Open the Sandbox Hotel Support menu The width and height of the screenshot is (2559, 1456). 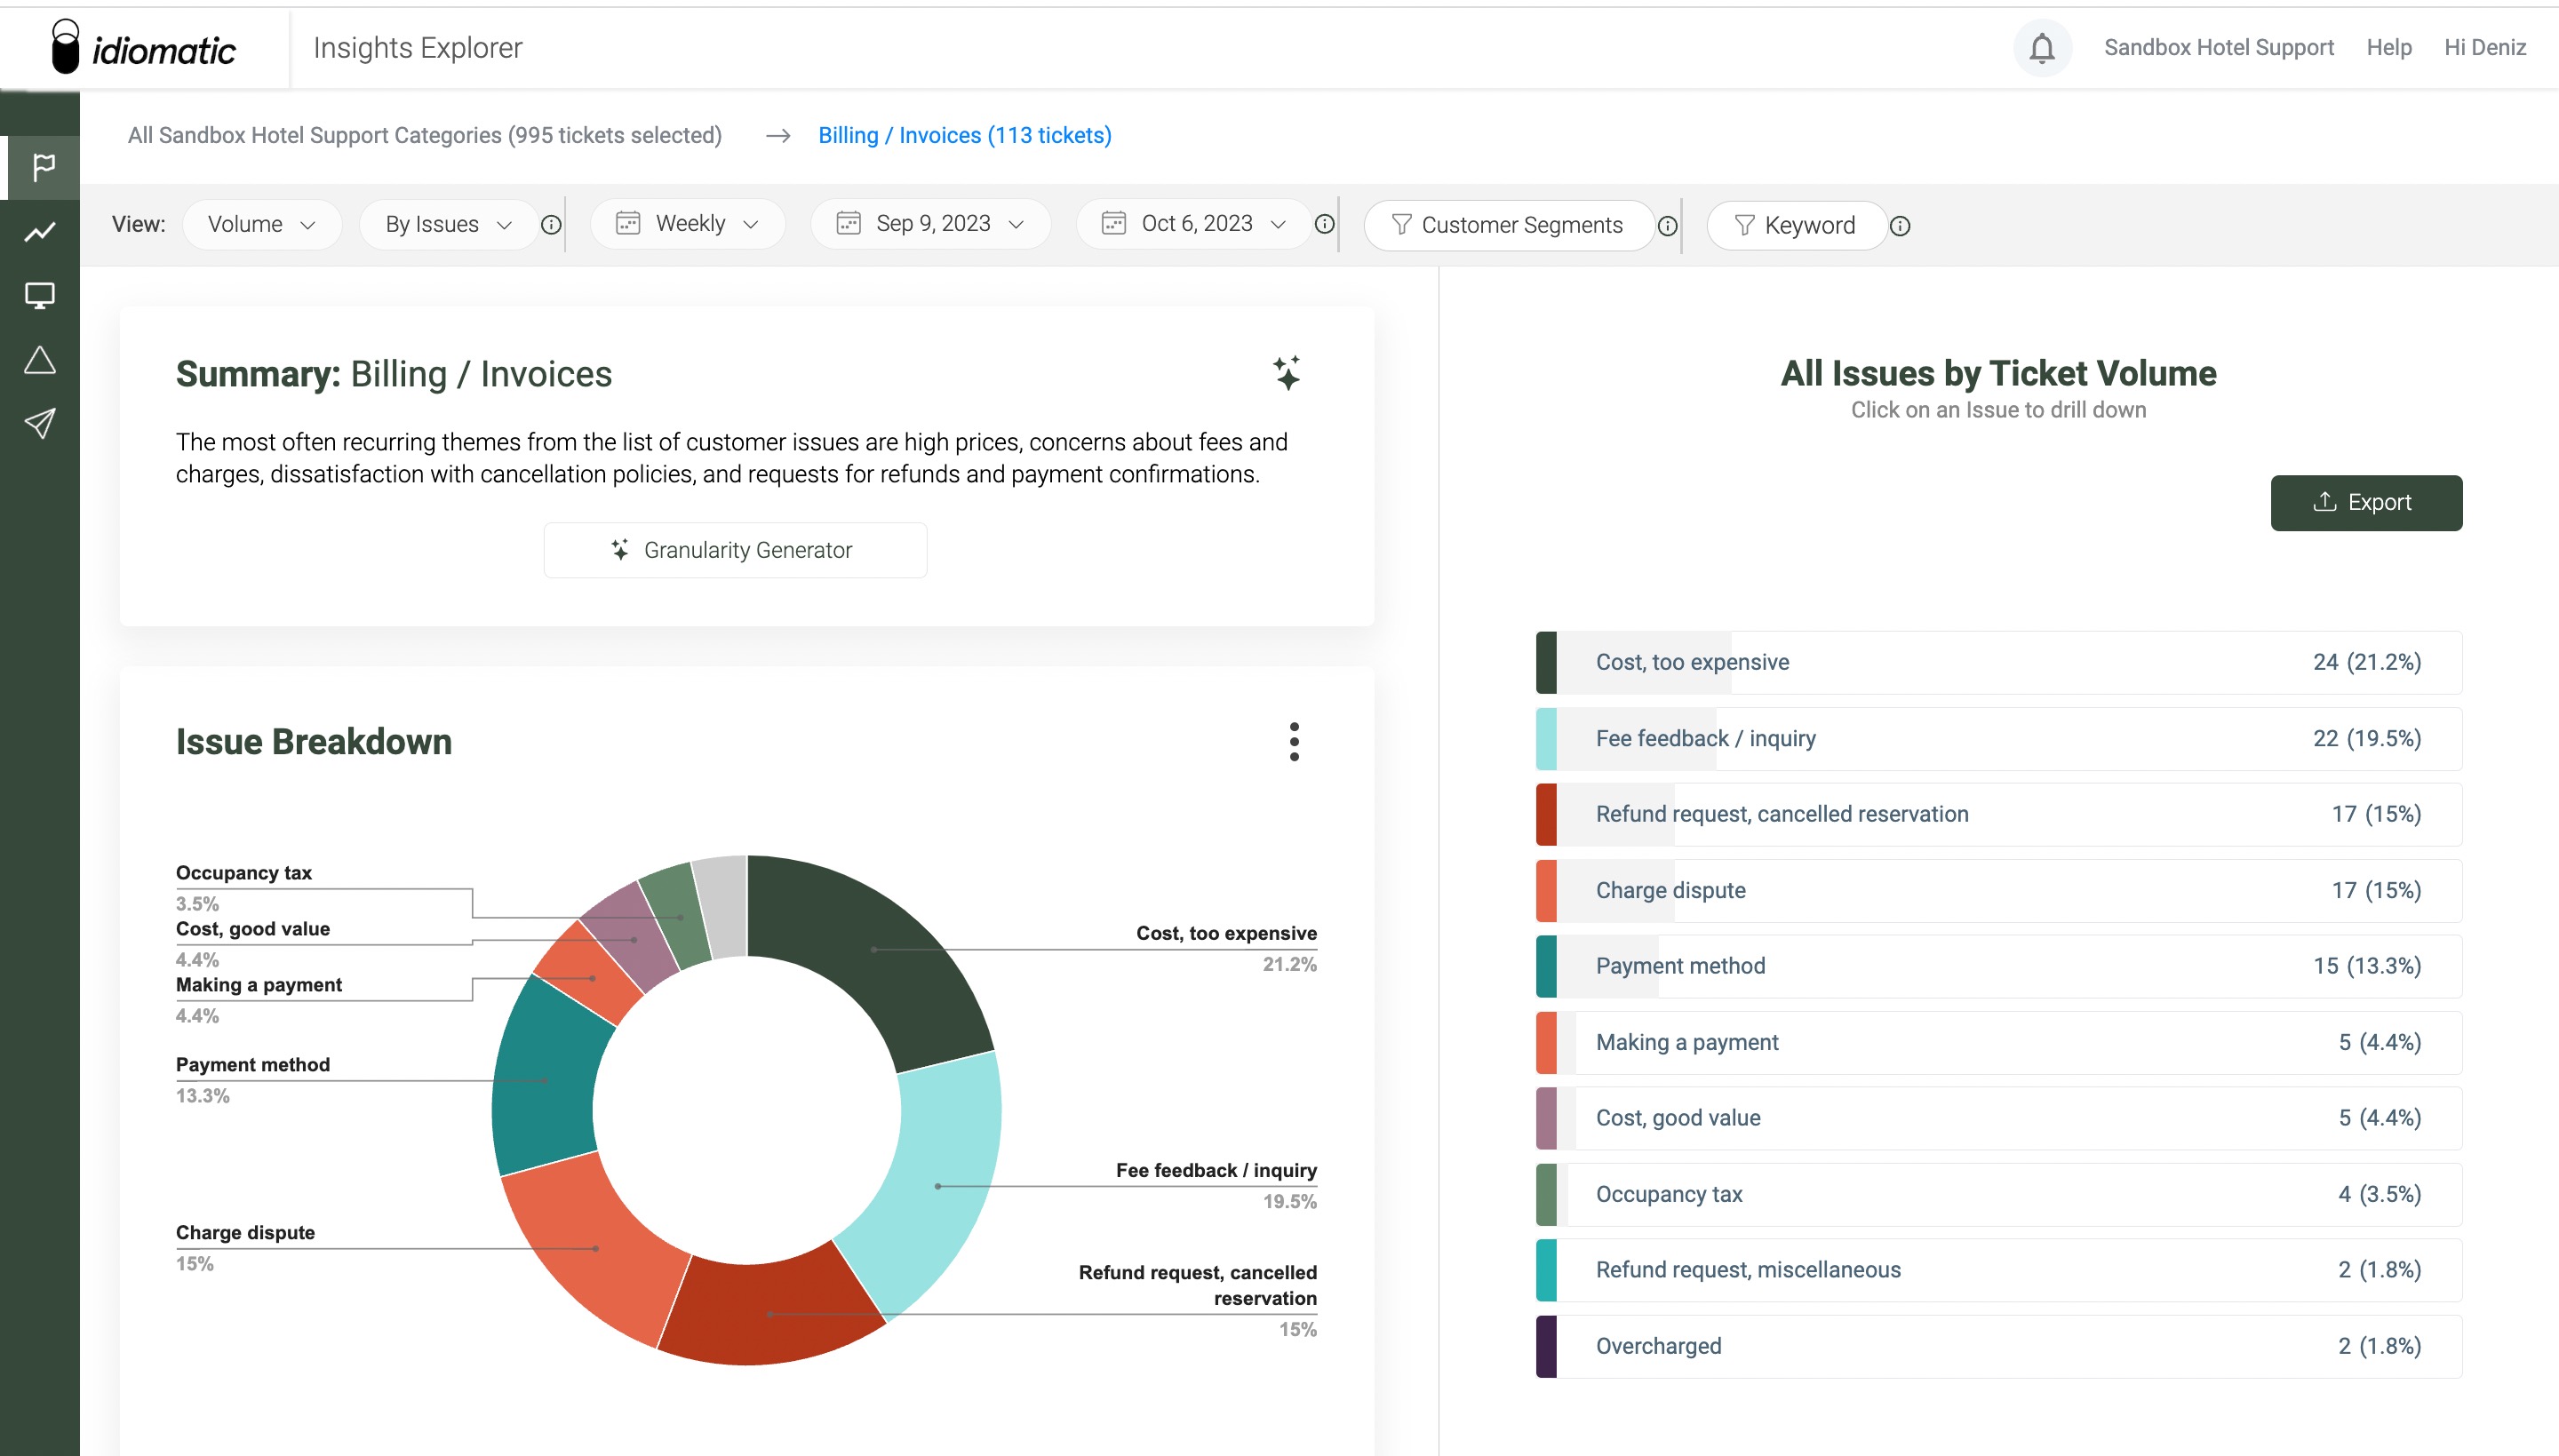2219,47
